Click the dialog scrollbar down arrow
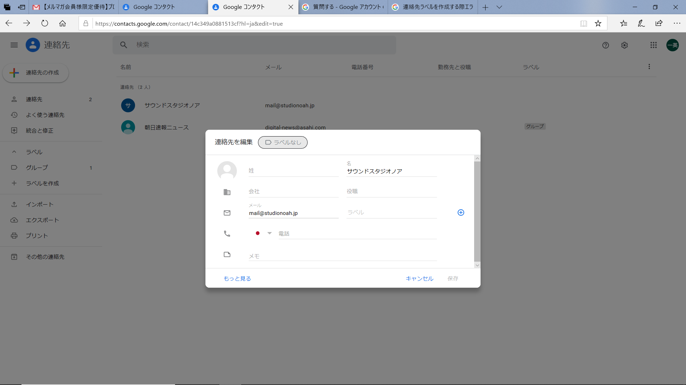686x385 pixels. [477, 265]
